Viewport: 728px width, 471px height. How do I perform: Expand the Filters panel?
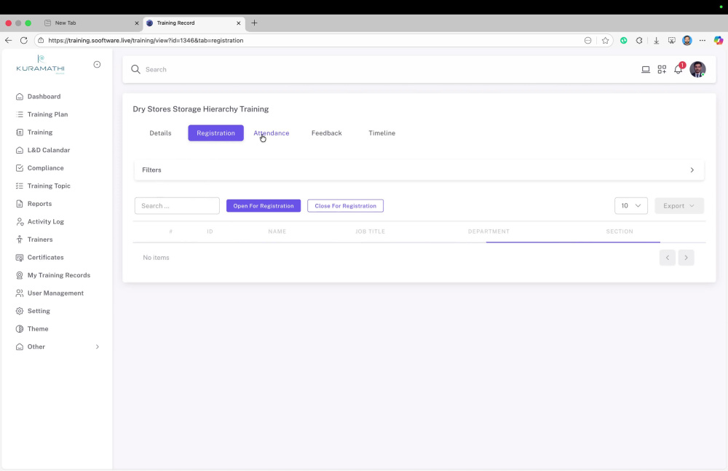419,170
